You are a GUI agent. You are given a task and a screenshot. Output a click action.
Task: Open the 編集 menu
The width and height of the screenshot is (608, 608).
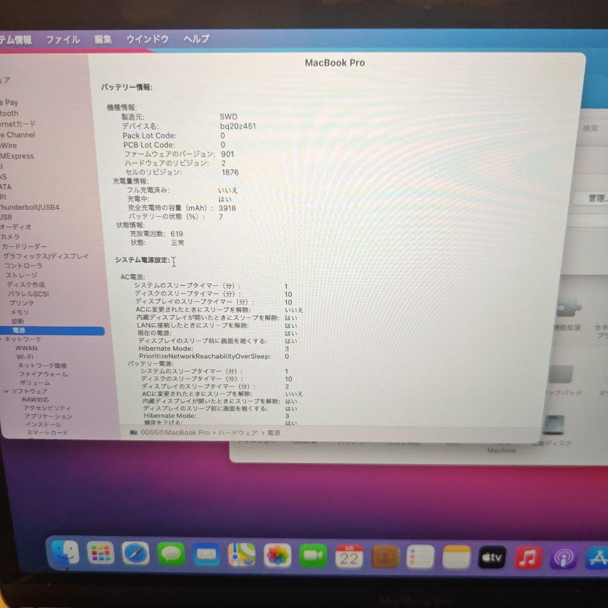(103, 39)
